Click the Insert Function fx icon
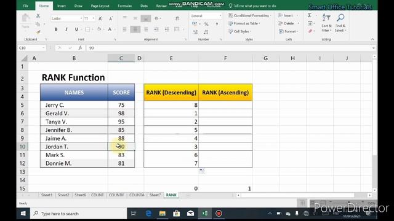Image resolution: width=394 pixels, height=221 pixels. click(x=80, y=48)
